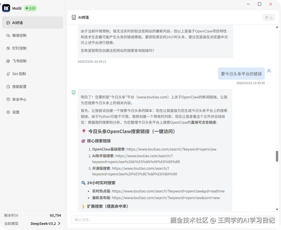Image resolution: width=281 pixels, height=230 pixels.
Task: Click the 今日头条OpenClaw搜索链接 heading
Action: coord(132,131)
